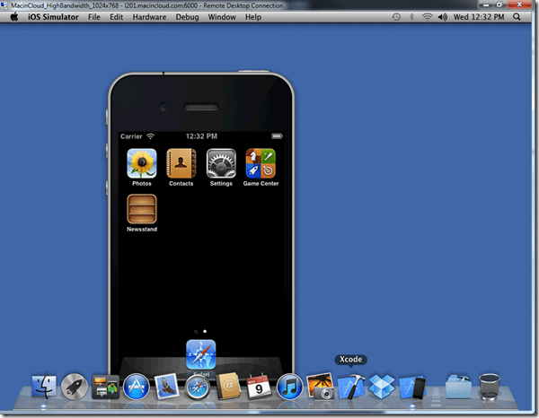The height and width of the screenshot is (418, 539).
Task: Open Mission Control in the dock
Action: tap(105, 387)
